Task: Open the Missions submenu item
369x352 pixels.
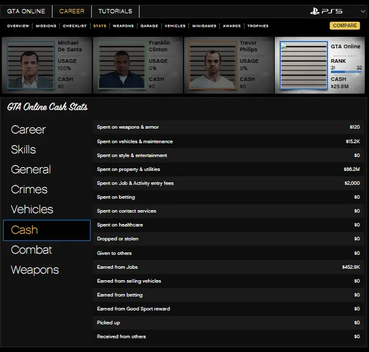Action: click(x=46, y=26)
